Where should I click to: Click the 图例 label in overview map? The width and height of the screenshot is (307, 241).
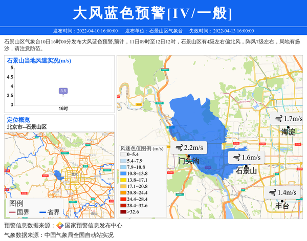16,204
